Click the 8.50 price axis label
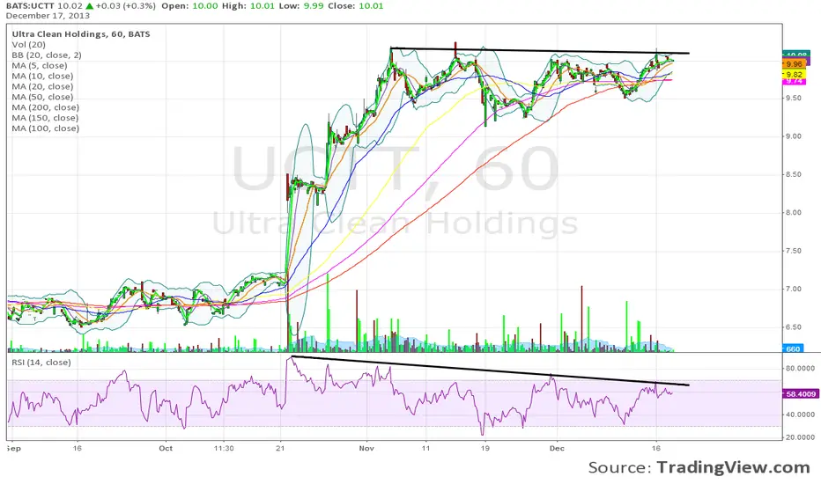The height and width of the screenshot is (484, 821). tap(793, 174)
